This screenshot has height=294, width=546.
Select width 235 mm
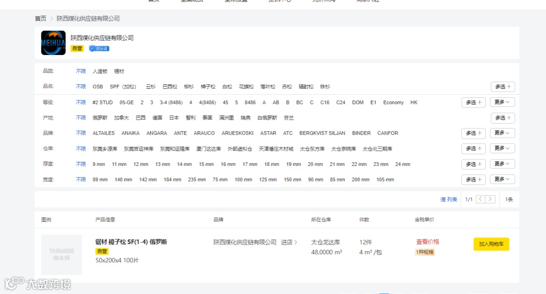click(197, 180)
